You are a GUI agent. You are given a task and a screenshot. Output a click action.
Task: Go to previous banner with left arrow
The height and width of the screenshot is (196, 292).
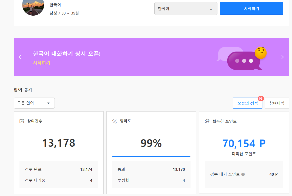pos(20,57)
